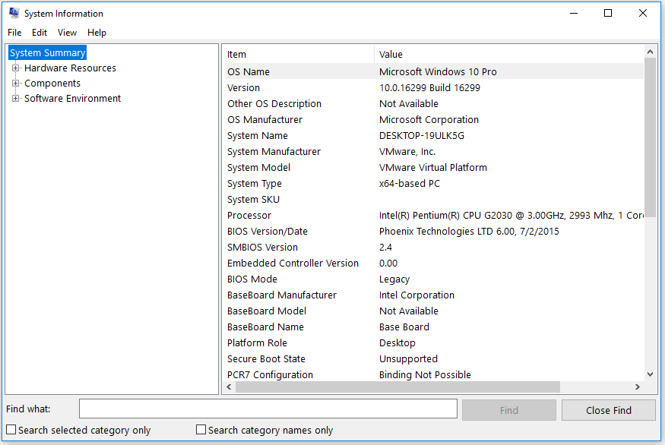Image resolution: width=665 pixels, height=445 pixels.
Task: Enable Search selected category only
Action: (x=11, y=429)
